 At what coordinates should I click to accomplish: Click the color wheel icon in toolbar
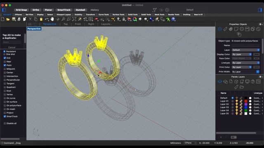coord(135,19)
